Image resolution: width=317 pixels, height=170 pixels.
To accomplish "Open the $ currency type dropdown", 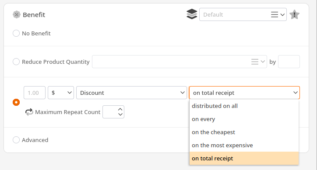I will click(61, 93).
